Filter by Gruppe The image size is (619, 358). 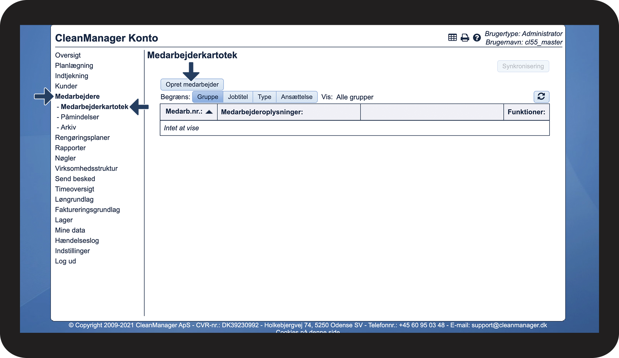[208, 97]
